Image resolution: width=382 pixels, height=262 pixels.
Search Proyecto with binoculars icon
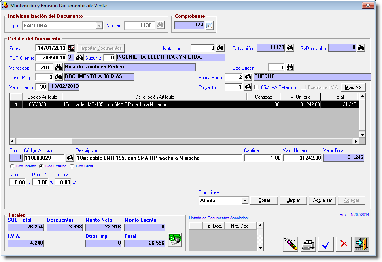pos(248,87)
